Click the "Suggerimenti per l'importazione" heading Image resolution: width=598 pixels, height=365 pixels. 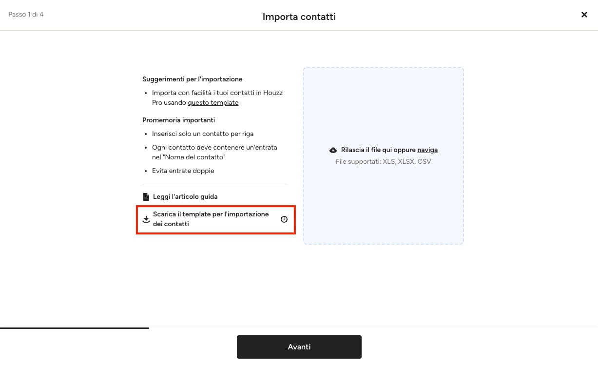[192, 79]
